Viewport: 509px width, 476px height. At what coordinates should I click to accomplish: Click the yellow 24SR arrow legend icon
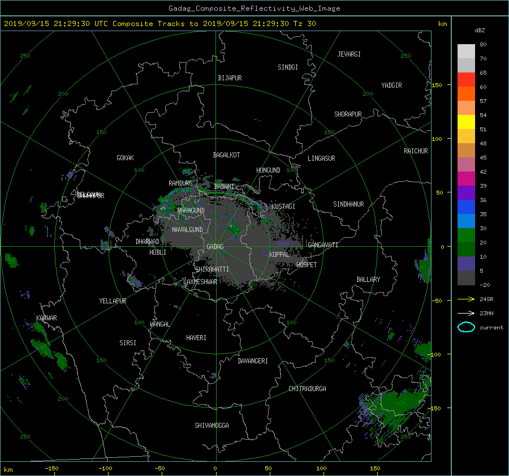pyautogui.click(x=466, y=299)
